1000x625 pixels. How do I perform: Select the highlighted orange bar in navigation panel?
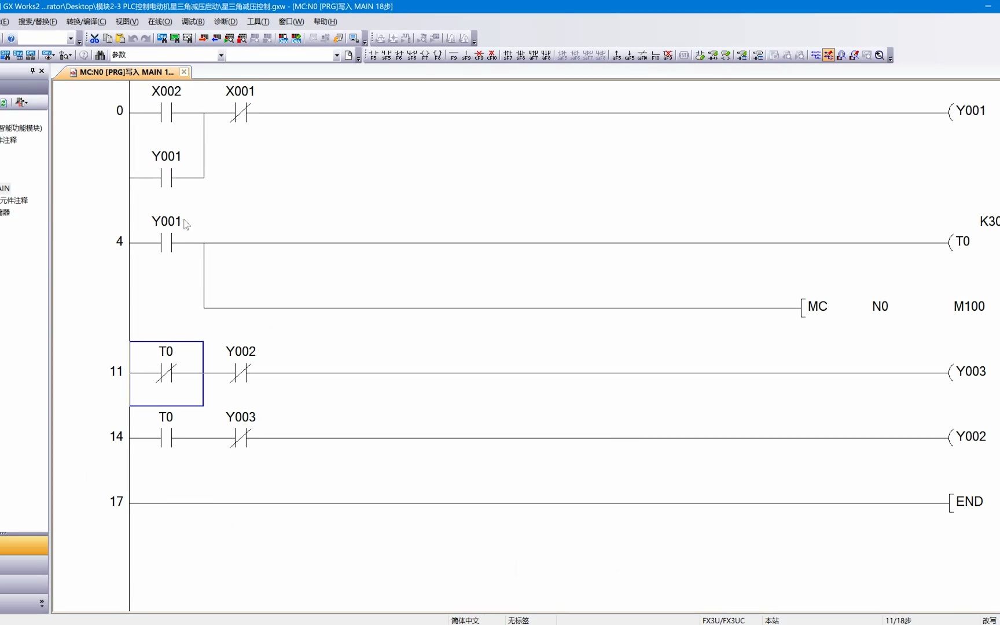coord(24,545)
